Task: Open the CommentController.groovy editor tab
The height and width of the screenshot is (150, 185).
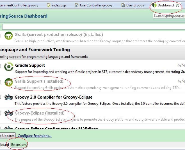Action: tap(19, 5)
